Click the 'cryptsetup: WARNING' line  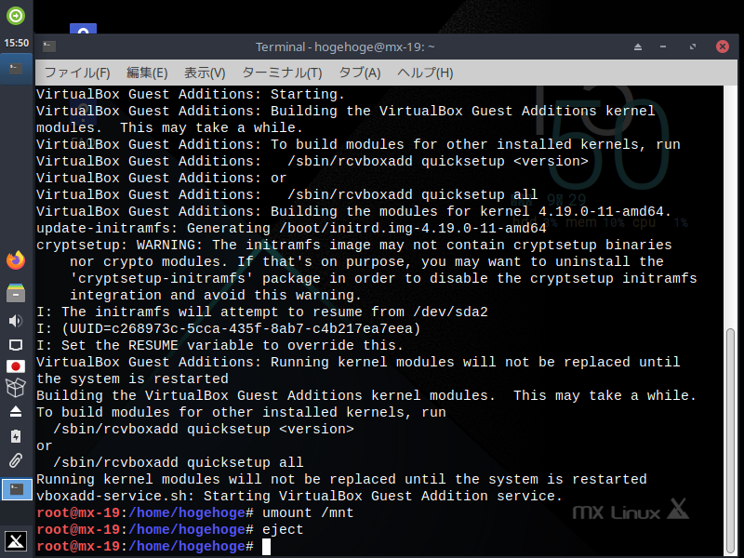click(x=354, y=245)
